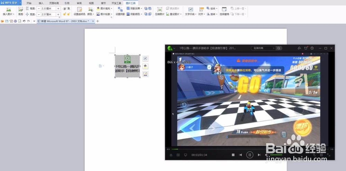Click Compress Picture (压缩图片) icon
The image size is (346, 171).
pyautogui.click(x=160, y=9)
